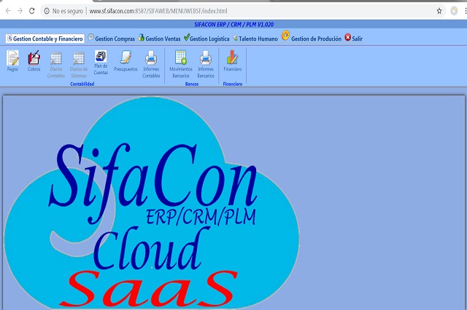The width and height of the screenshot is (467, 310).
Task: Click Salir to exit the application
Action: point(353,39)
